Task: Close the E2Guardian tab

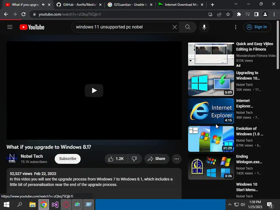Action: click(151, 5)
